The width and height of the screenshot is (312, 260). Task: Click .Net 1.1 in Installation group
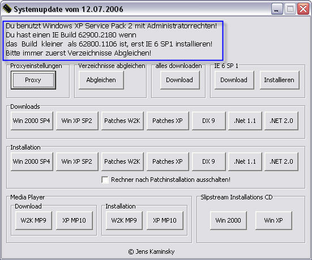click(x=245, y=161)
